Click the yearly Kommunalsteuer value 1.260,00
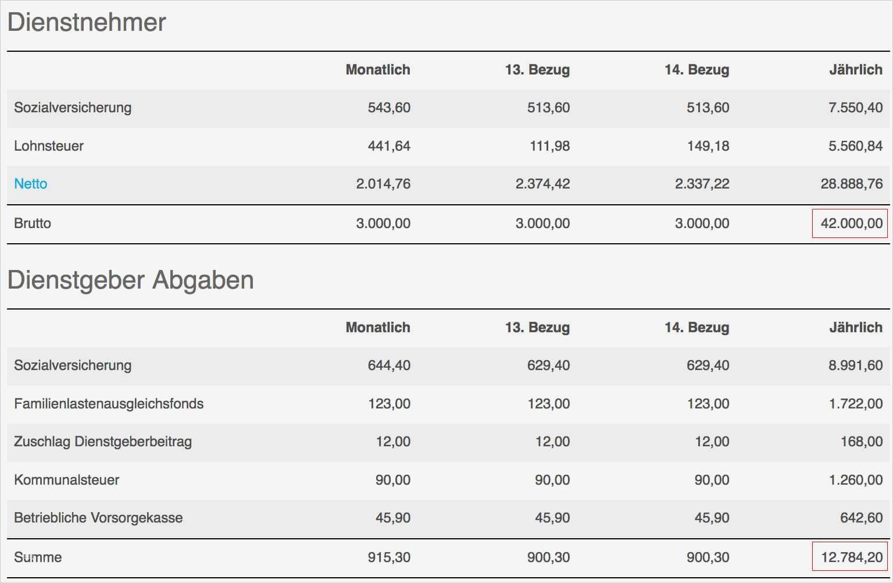The image size is (893, 583). (x=855, y=480)
